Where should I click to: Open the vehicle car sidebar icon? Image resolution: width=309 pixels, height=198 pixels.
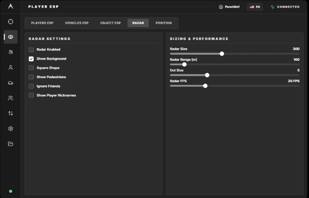point(11,83)
